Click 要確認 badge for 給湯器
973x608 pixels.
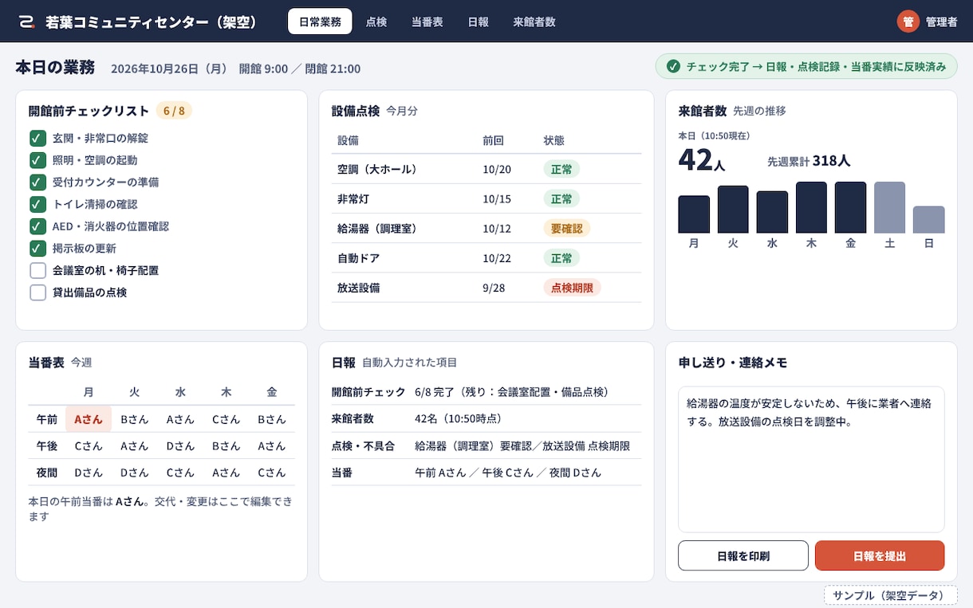coord(566,229)
